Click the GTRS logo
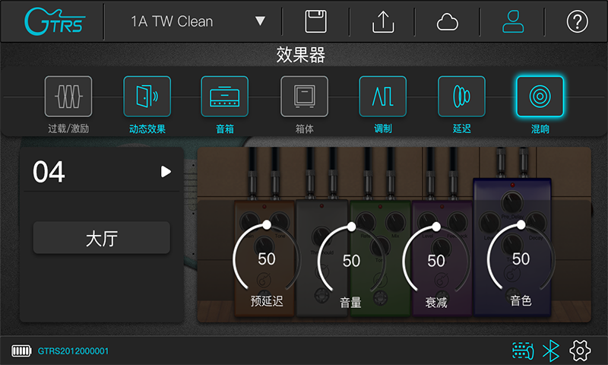608x365 pixels. (53, 21)
